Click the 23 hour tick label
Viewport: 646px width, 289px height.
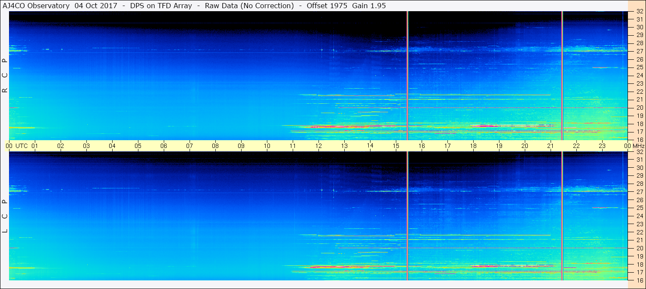[x=602, y=146]
